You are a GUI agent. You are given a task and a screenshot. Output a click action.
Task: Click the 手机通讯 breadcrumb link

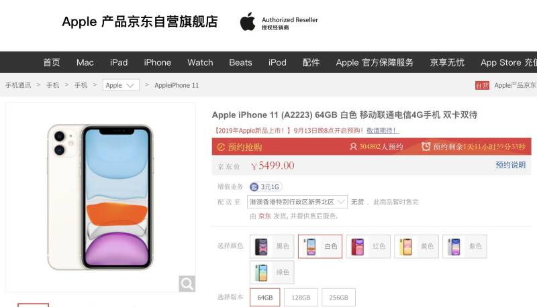point(18,85)
